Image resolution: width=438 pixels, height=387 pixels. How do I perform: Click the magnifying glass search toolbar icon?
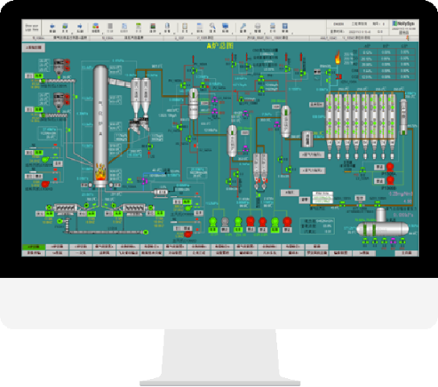point(213,26)
